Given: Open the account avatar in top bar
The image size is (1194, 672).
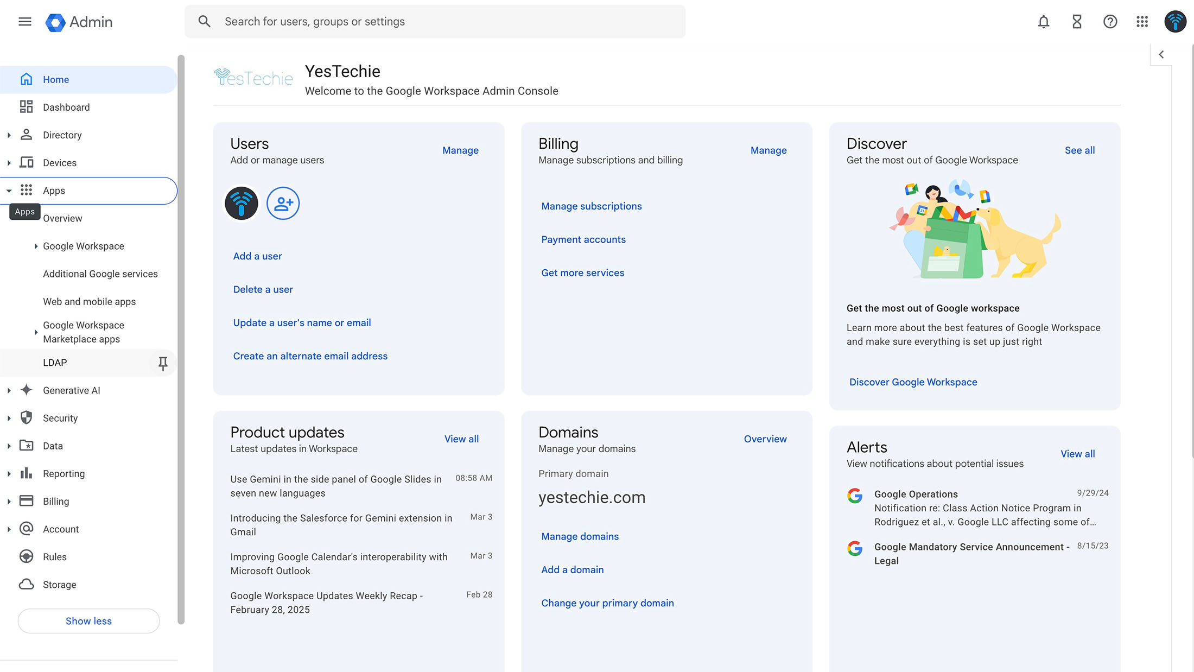Looking at the screenshot, I should pyautogui.click(x=1175, y=22).
